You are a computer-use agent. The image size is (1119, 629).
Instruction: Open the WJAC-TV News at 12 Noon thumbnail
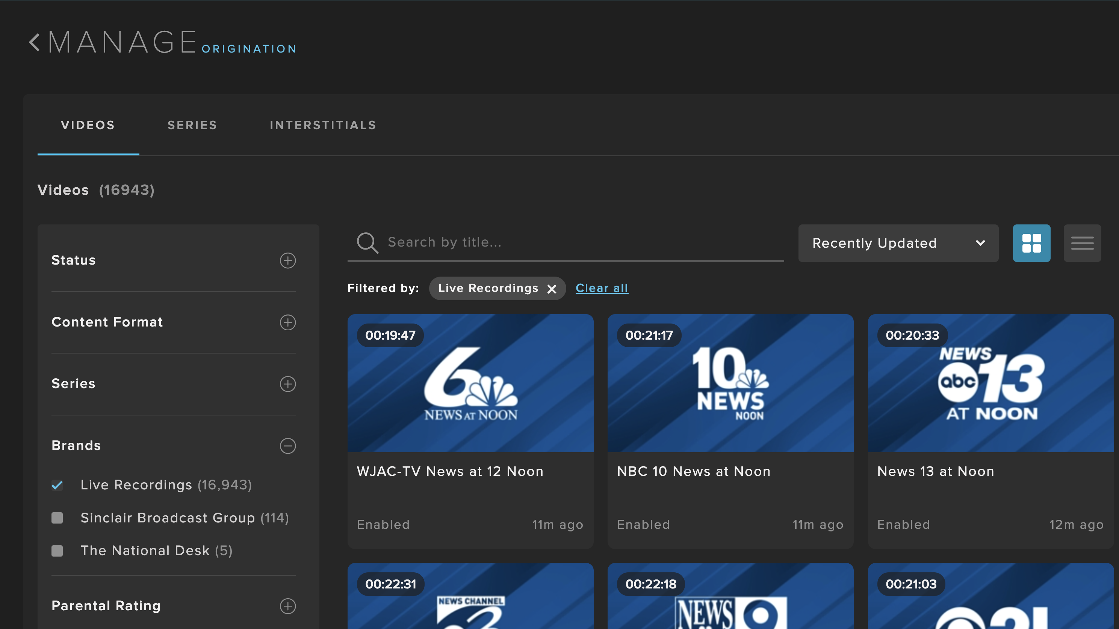470,383
